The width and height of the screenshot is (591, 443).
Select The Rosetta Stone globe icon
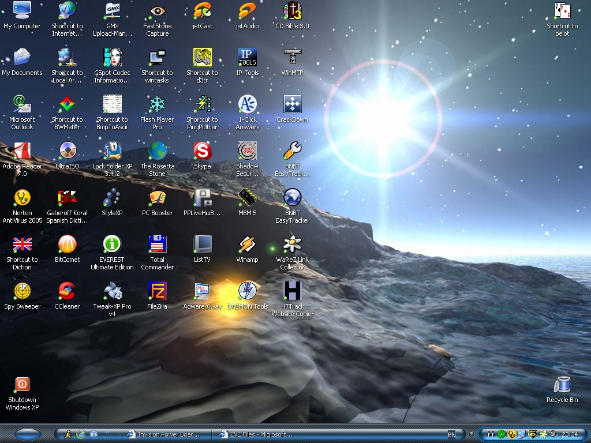(157, 151)
